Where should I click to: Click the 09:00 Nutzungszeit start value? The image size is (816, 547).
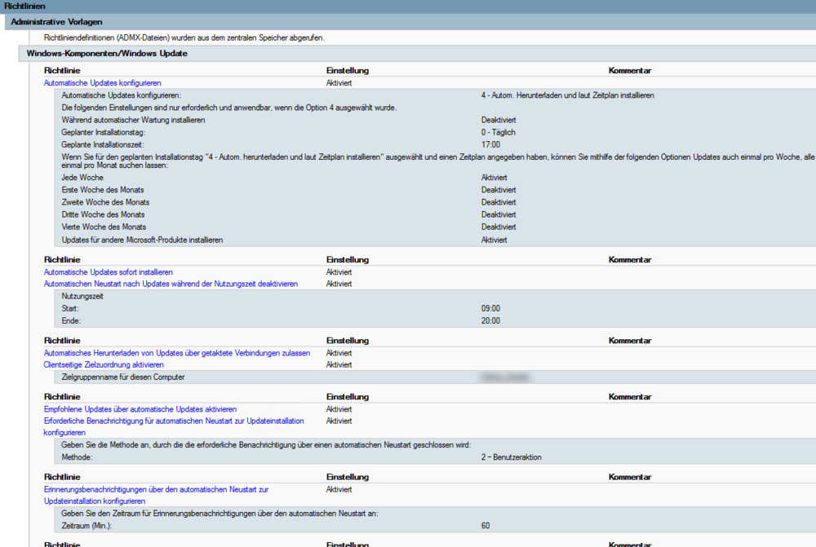tap(490, 309)
